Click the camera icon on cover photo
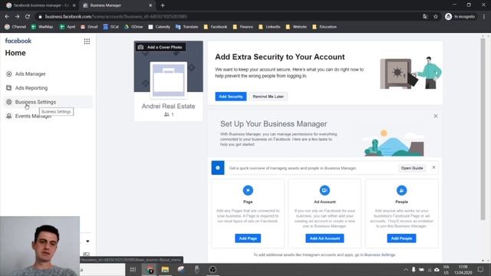 click(140, 48)
